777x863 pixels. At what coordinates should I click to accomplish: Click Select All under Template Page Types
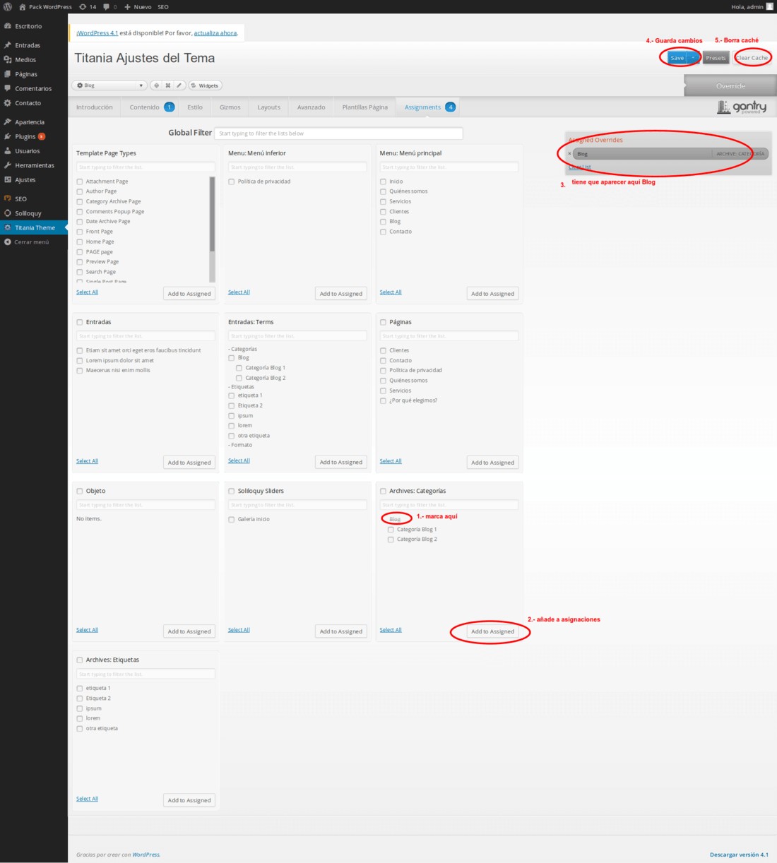coord(87,292)
